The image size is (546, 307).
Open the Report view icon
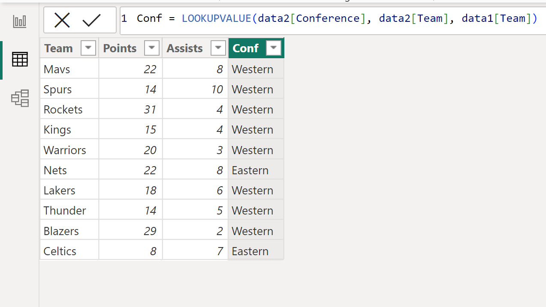20,21
